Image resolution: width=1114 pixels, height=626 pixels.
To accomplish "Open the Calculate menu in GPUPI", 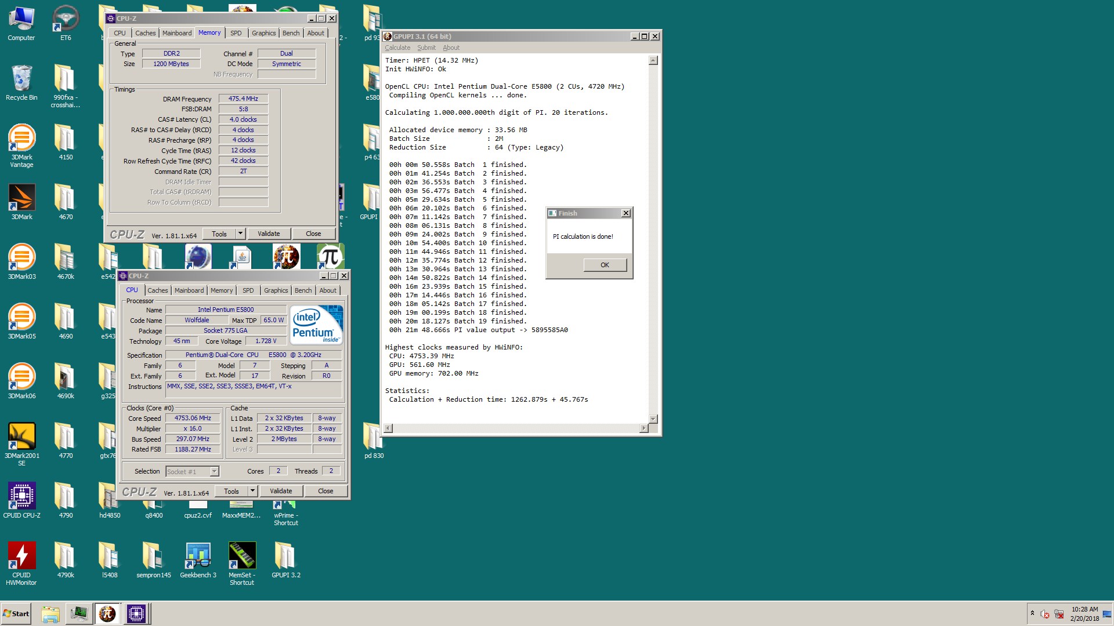I will tap(397, 48).
